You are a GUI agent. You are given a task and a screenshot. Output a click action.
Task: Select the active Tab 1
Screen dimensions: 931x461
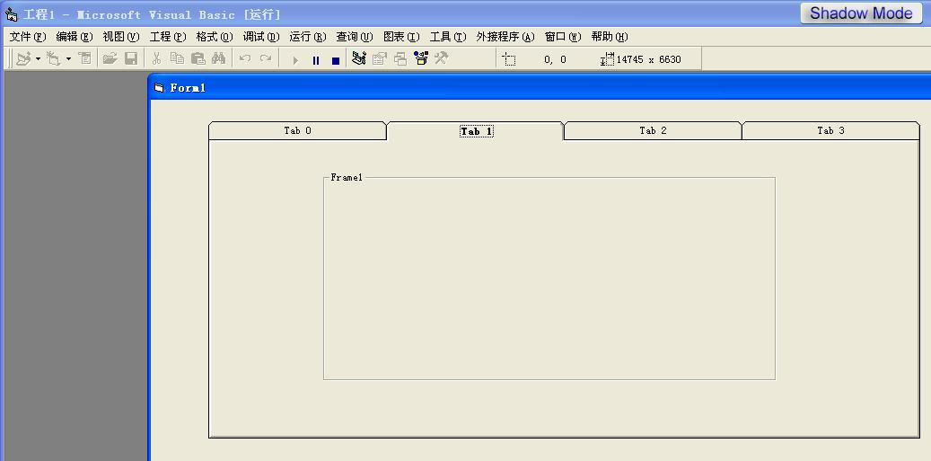pyautogui.click(x=476, y=131)
